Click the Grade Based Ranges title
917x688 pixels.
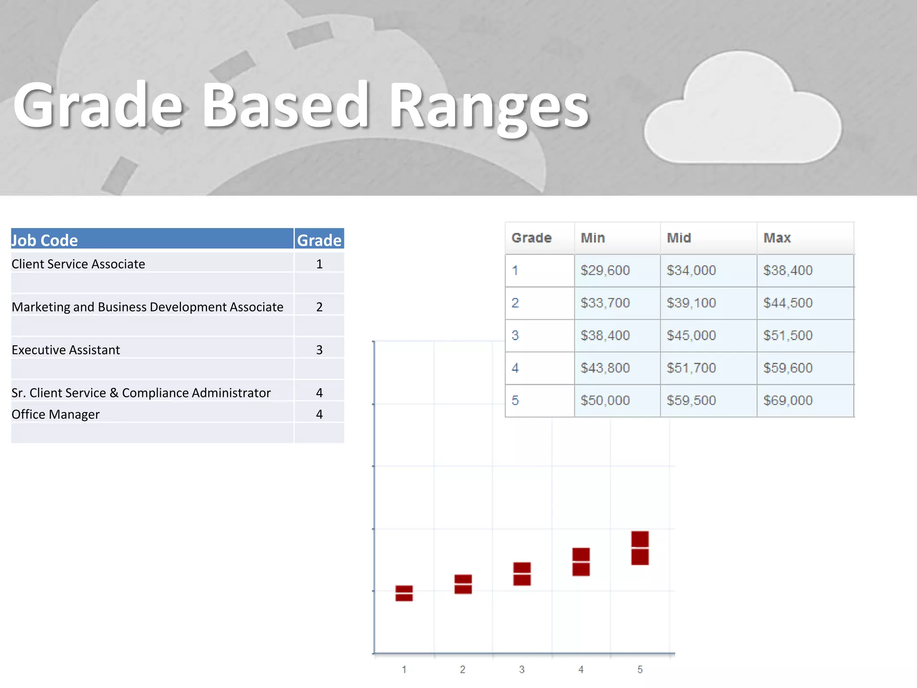301,106
